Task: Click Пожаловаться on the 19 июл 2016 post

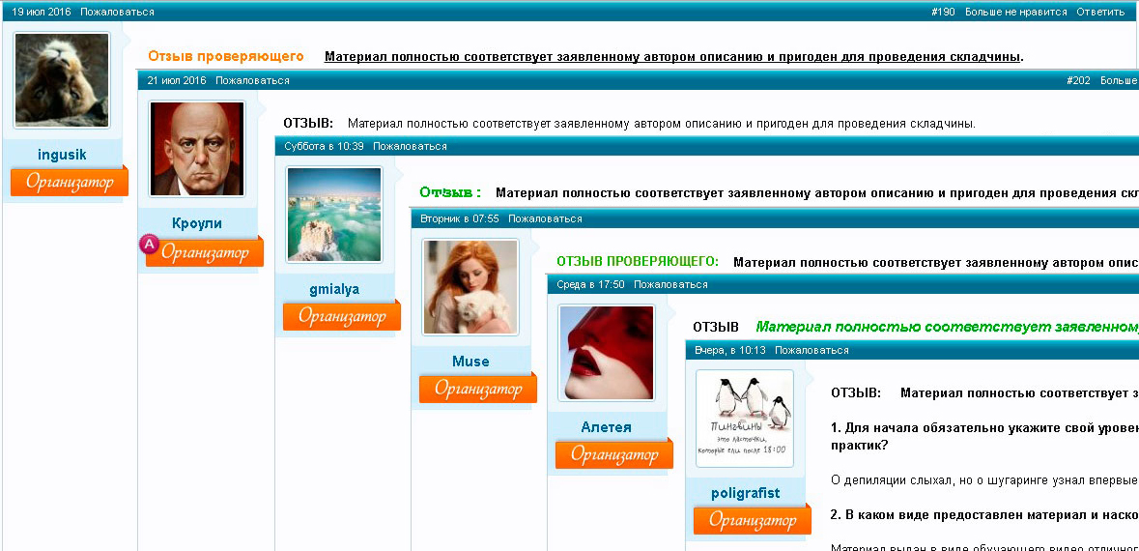Action: [117, 12]
